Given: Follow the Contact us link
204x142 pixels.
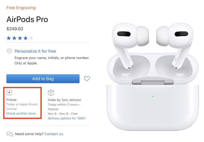Looking at the screenshot, I should (x=54, y=134).
